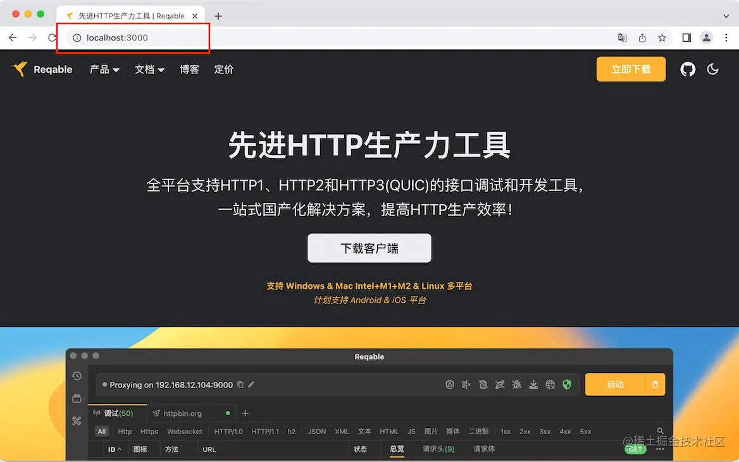This screenshot has height=462, width=739.
Task: Select the 请求头(9) tab
Action: click(x=438, y=449)
